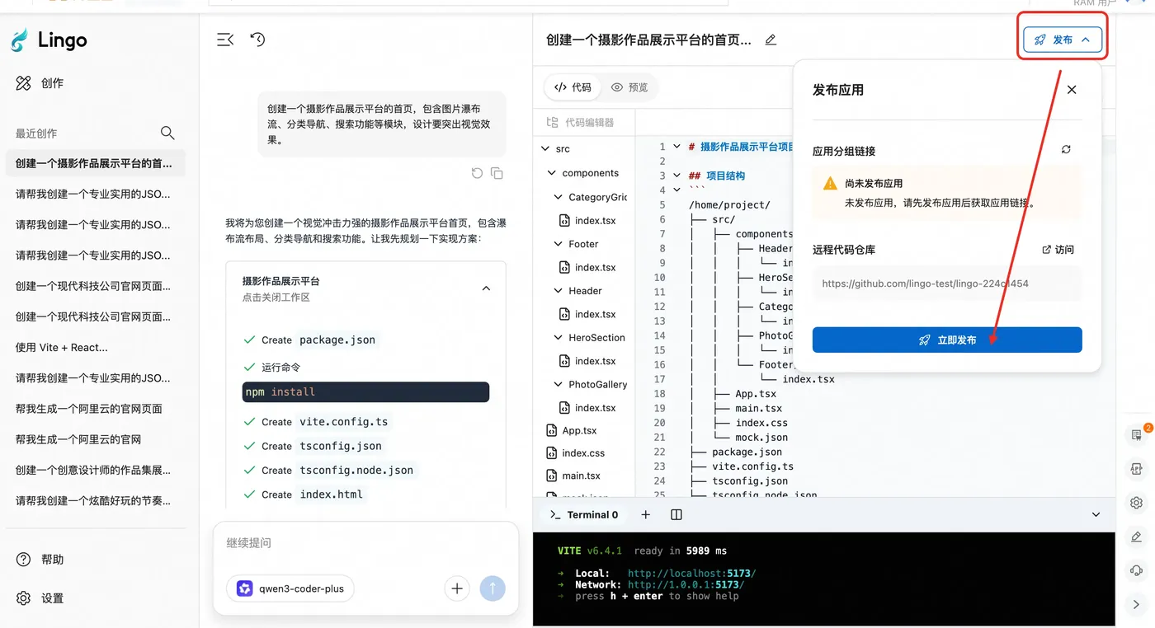Select active item 创建一个摄影作品展示平台的首...
The image size is (1155, 628).
coord(96,163)
